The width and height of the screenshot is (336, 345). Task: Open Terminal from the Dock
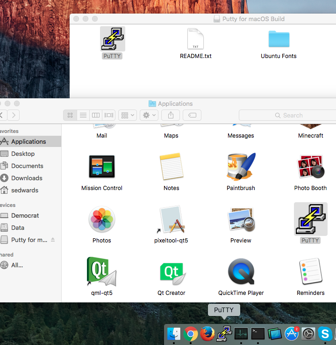tap(258, 334)
